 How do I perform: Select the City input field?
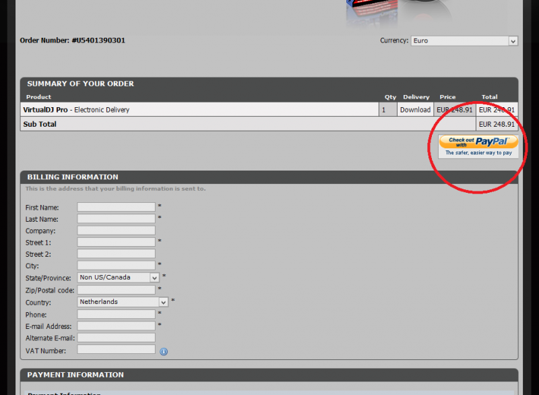point(116,266)
